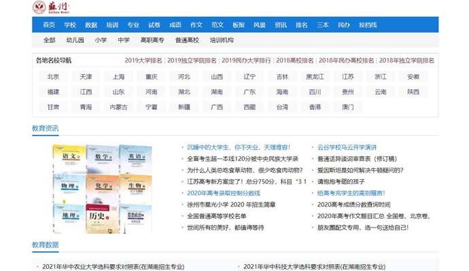Screen dimensions: 469x271
Task: Open the 学校 nav menu item
Action: 70,25
